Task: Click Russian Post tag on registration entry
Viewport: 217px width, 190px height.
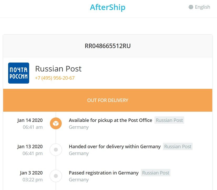Action: [x=156, y=173]
